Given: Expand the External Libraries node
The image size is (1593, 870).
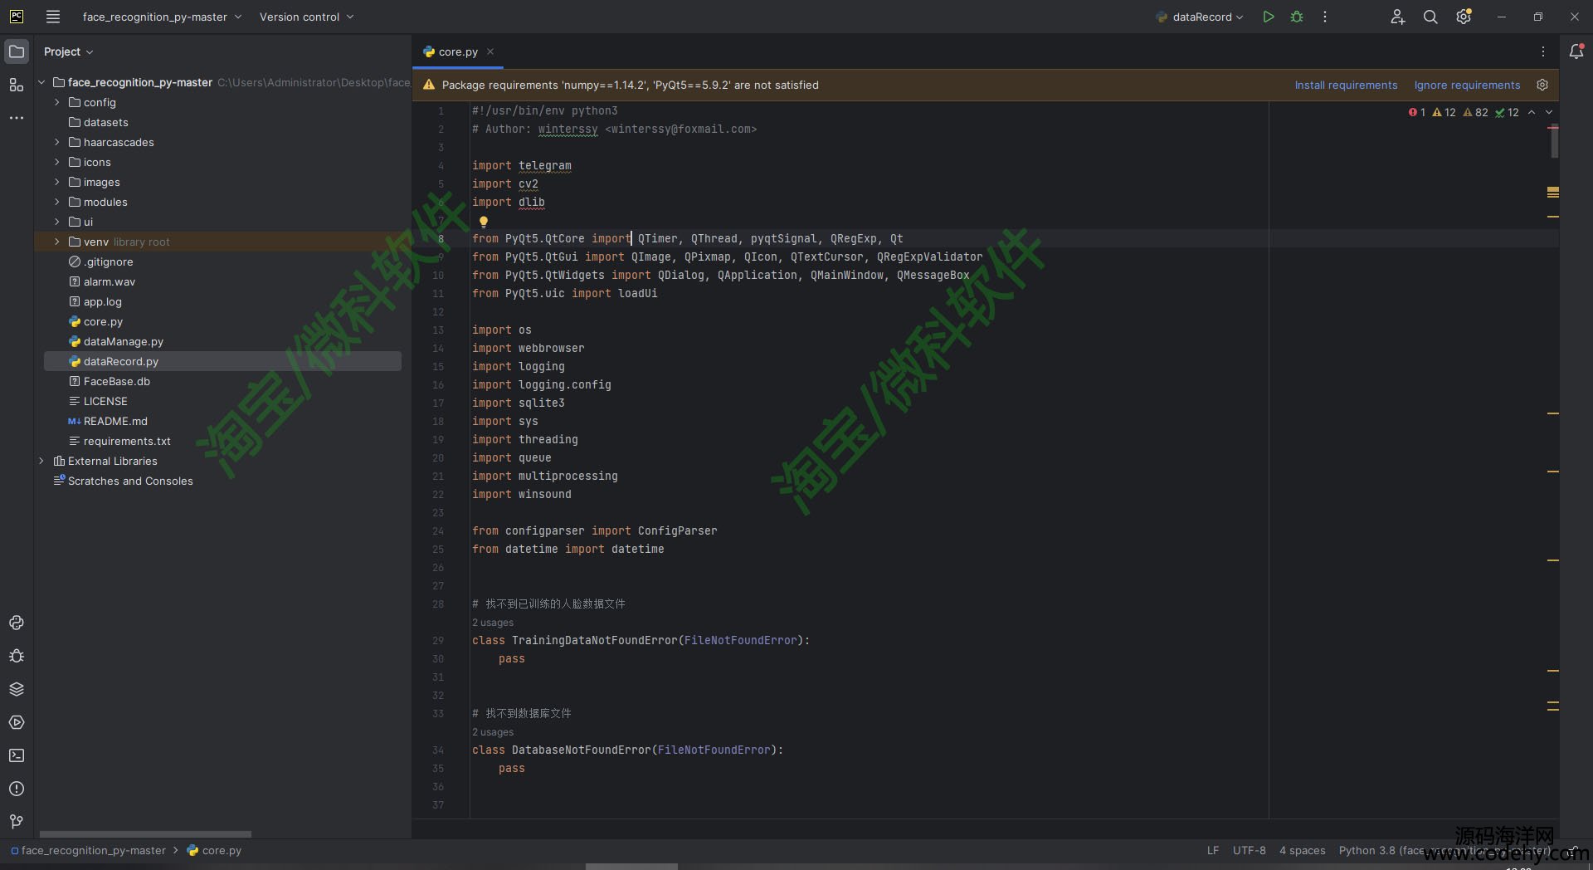Looking at the screenshot, I should point(41,461).
